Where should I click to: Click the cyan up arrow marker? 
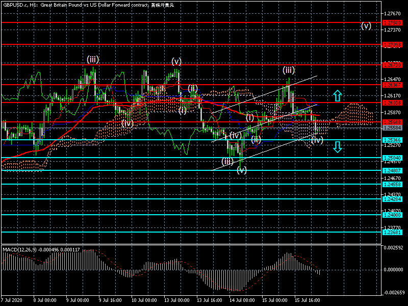(337, 95)
